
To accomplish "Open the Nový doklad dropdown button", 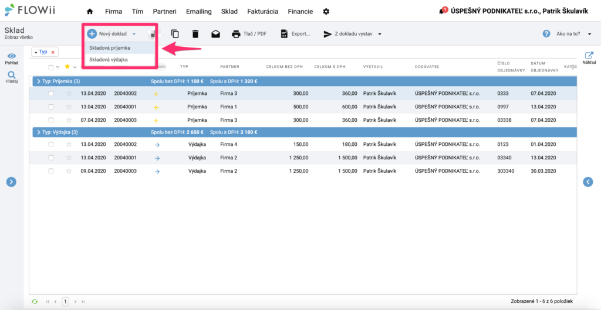I will point(112,33).
